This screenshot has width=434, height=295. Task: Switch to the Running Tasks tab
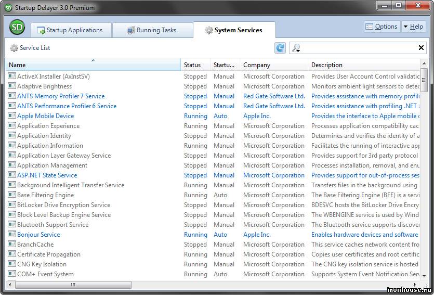[x=152, y=30]
